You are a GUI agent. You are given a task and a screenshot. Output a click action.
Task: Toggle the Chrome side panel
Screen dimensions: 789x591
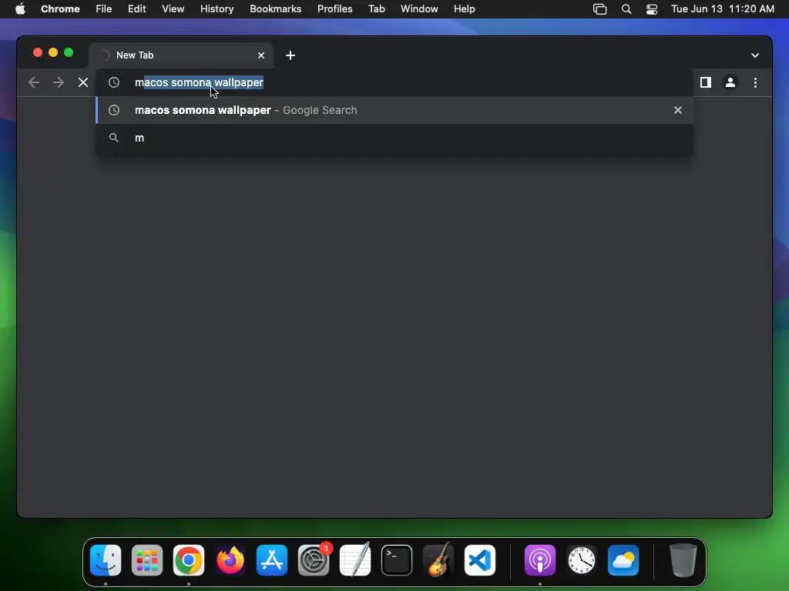click(x=706, y=82)
